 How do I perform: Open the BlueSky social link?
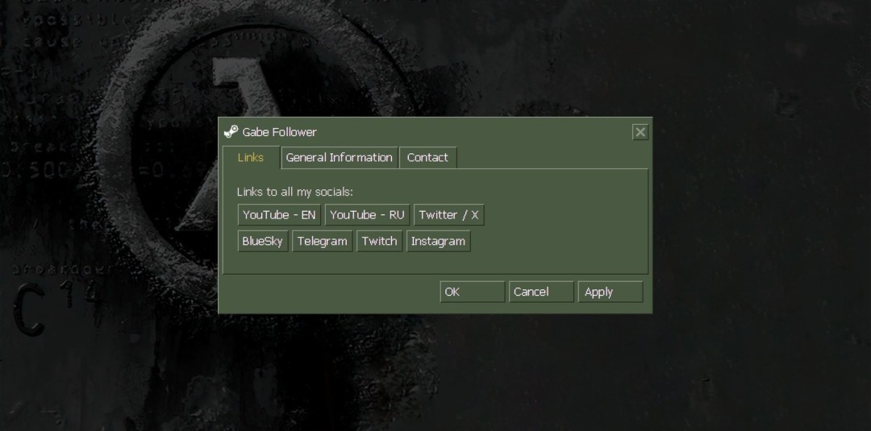(262, 242)
